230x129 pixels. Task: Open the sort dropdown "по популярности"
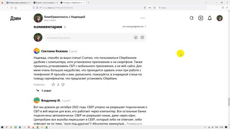[134, 27]
